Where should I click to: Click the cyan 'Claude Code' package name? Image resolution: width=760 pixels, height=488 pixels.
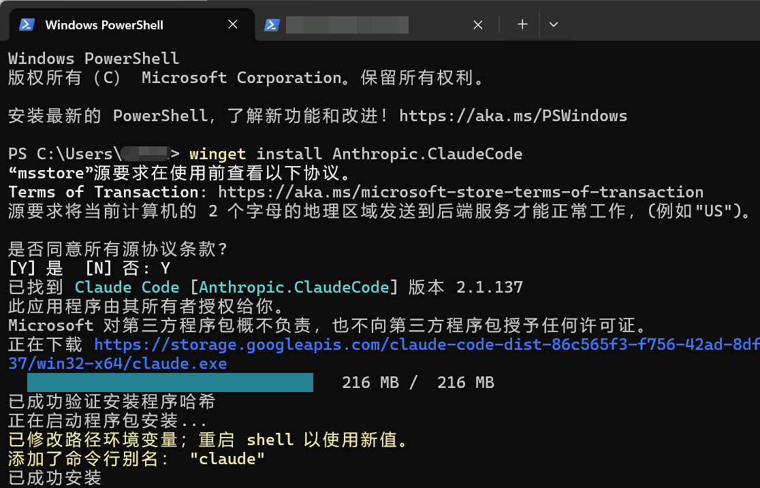point(127,287)
